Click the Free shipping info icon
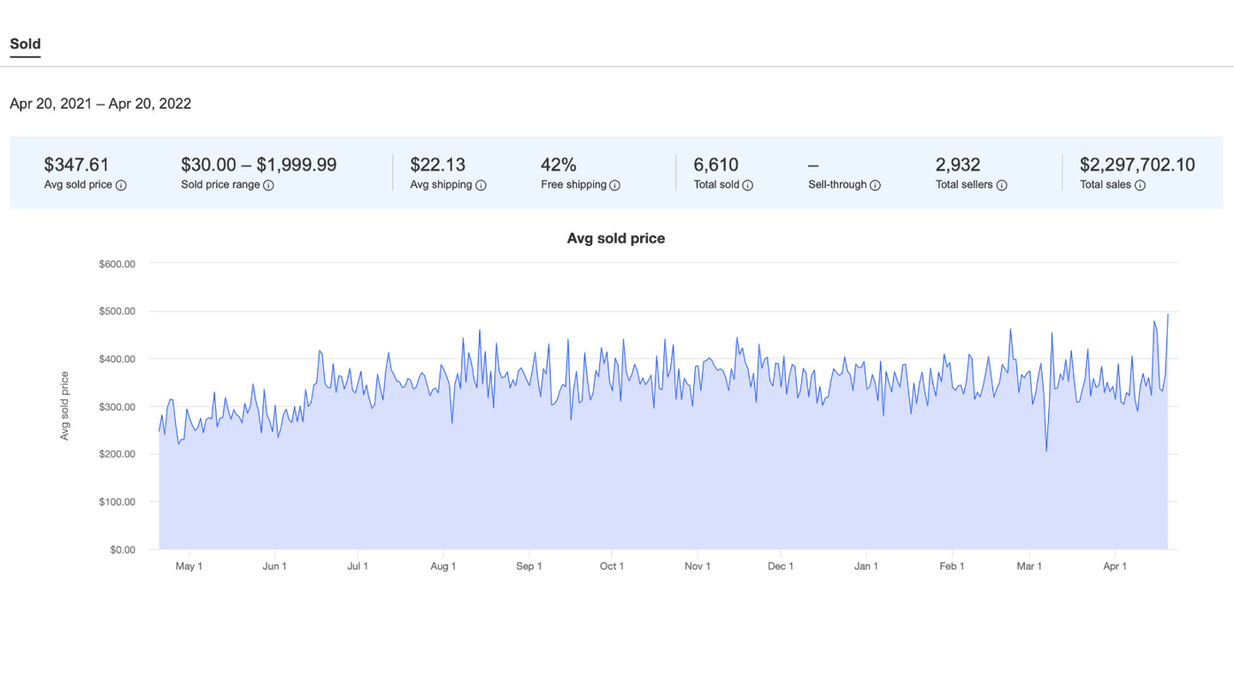This screenshot has width=1234, height=694. point(614,185)
